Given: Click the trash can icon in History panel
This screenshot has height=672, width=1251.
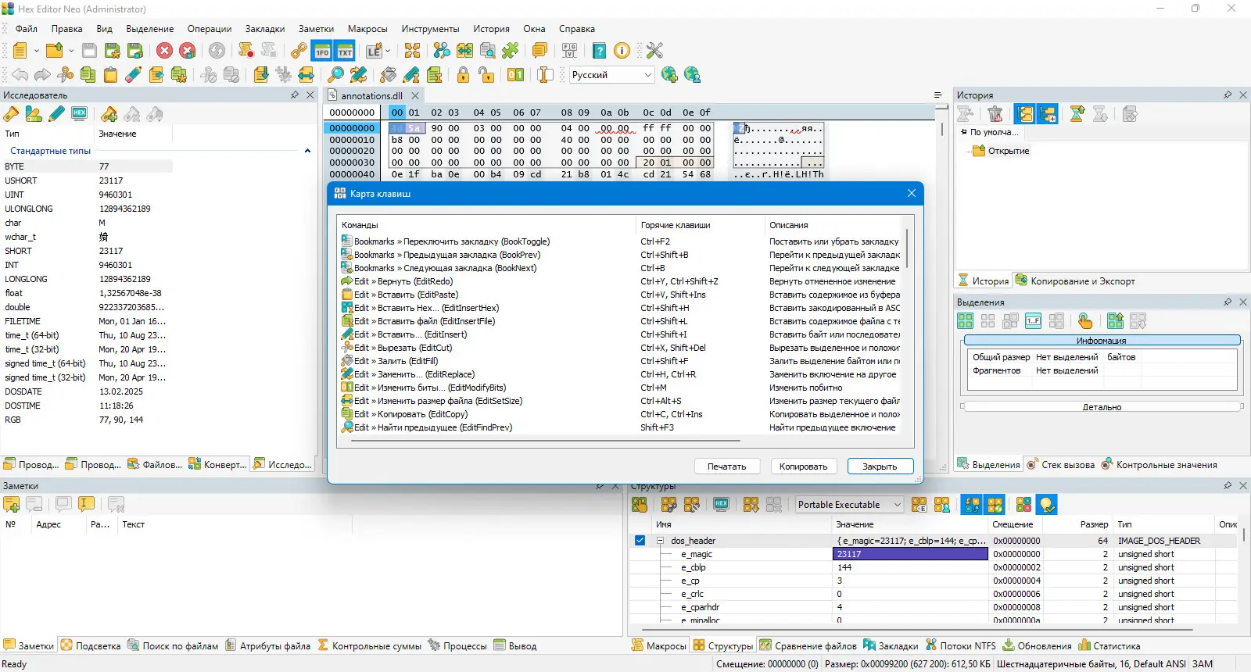Looking at the screenshot, I should point(995,114).
